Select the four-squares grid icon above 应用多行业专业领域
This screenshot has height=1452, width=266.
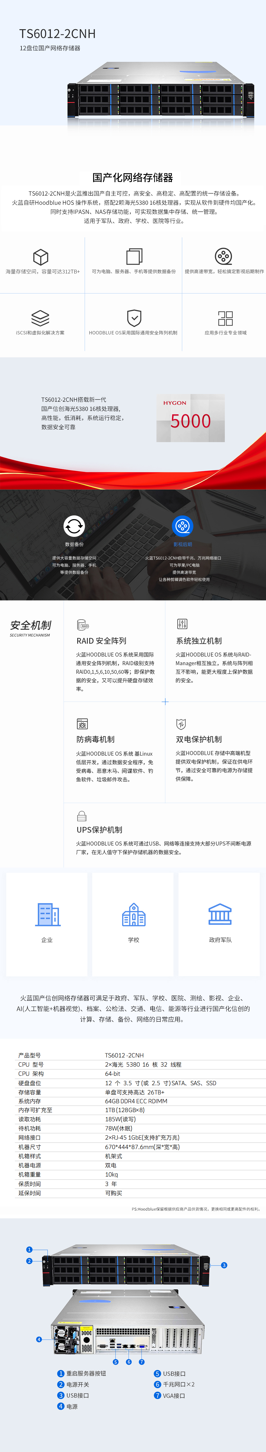point(225,318)
